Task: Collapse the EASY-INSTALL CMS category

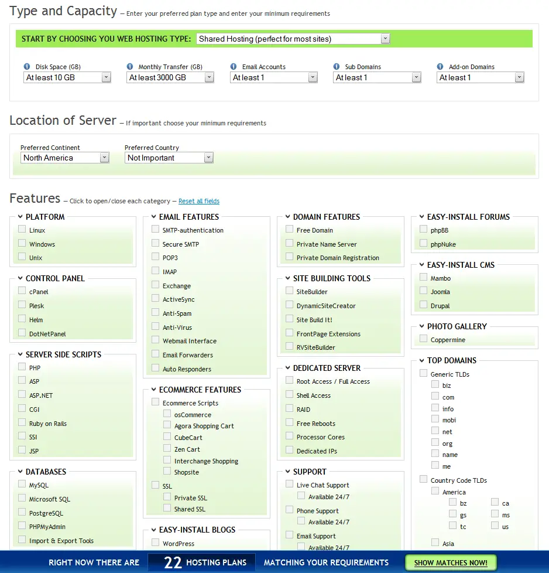Action: pos(421,265)
